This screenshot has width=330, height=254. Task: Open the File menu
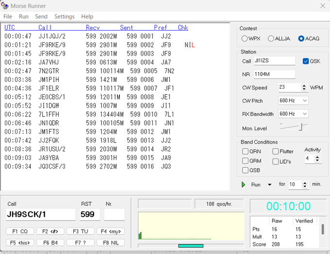tap(8, 16)
